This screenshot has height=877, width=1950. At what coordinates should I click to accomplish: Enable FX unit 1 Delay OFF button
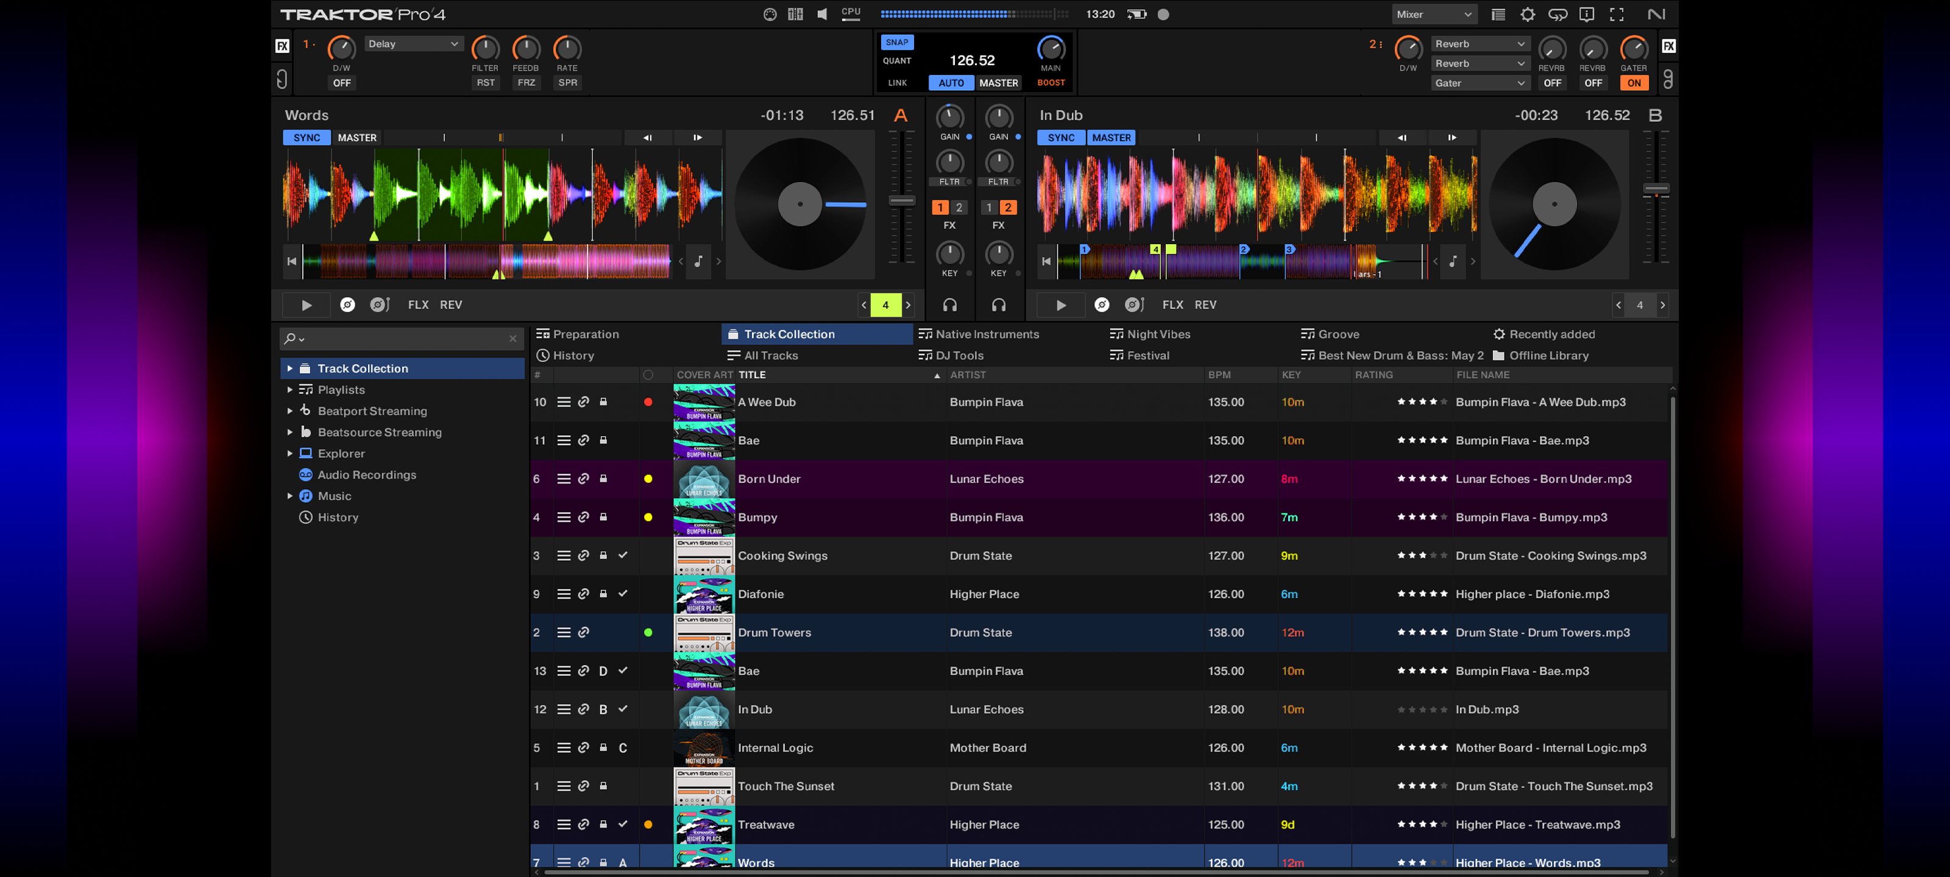pos(342,82)
